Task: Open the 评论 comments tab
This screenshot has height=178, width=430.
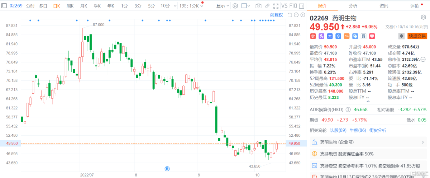Action: [415, 5]
